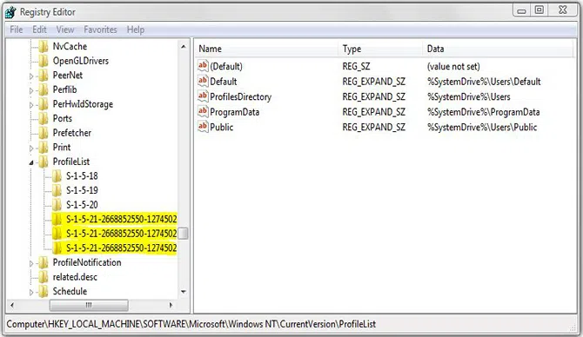Select the Prefetcher folder icon
This screenshot has width=583, height=337.
click(x=44, y=133)
